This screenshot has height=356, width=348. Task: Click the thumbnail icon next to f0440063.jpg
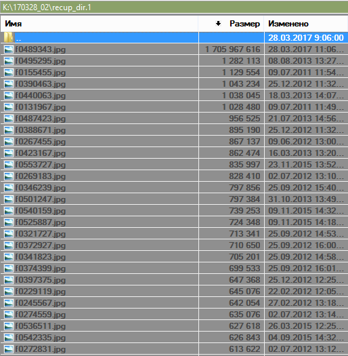click(x=9, y=96)
